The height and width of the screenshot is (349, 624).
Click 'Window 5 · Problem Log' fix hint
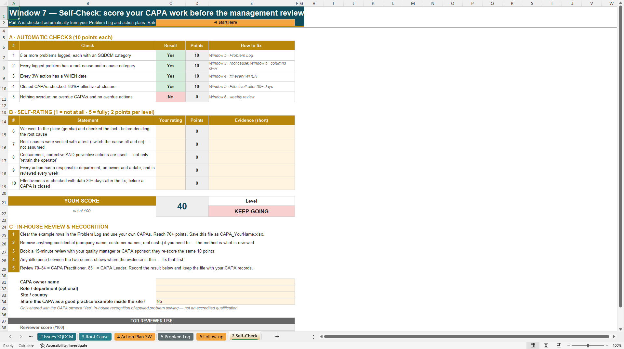(251, 56)
